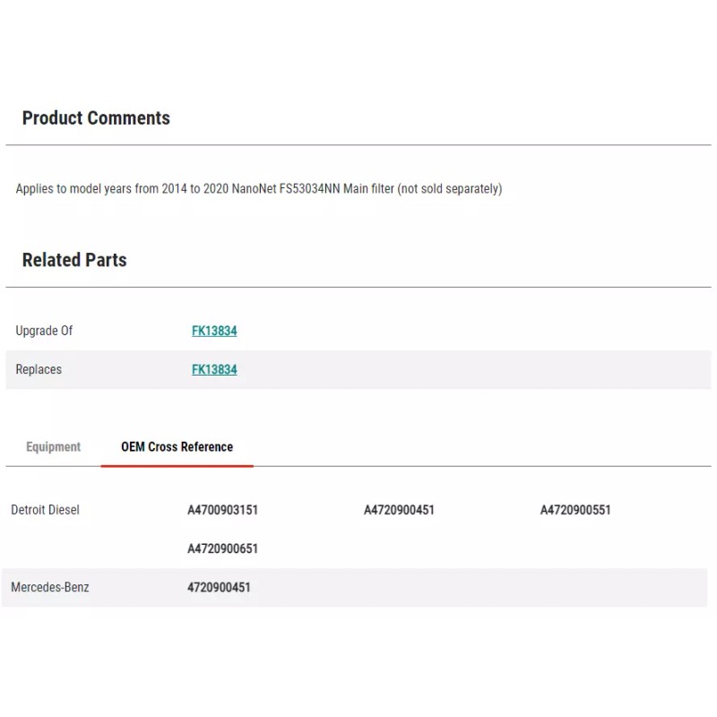Select the OEM Cross Reference tab
The width and height of the screenshot is (717, 717).
click(177, 446)
